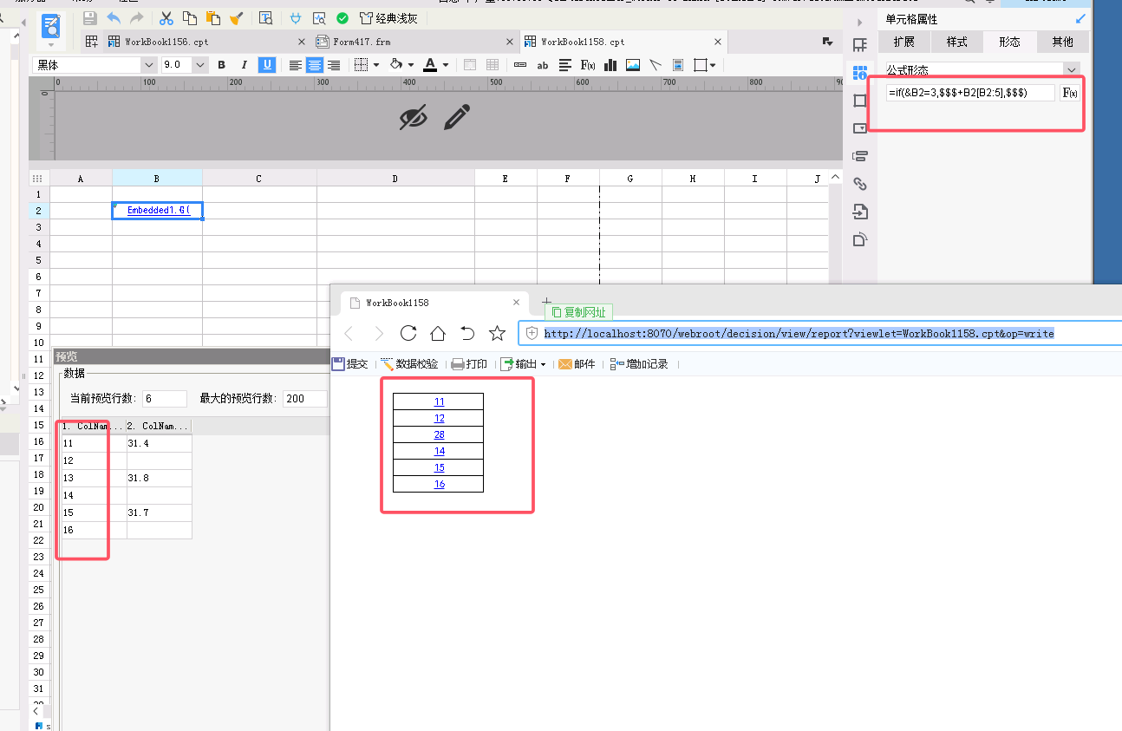The image size is (1122, 731).
Task: Click the browser home icon
Action: (x=438, y=334)
